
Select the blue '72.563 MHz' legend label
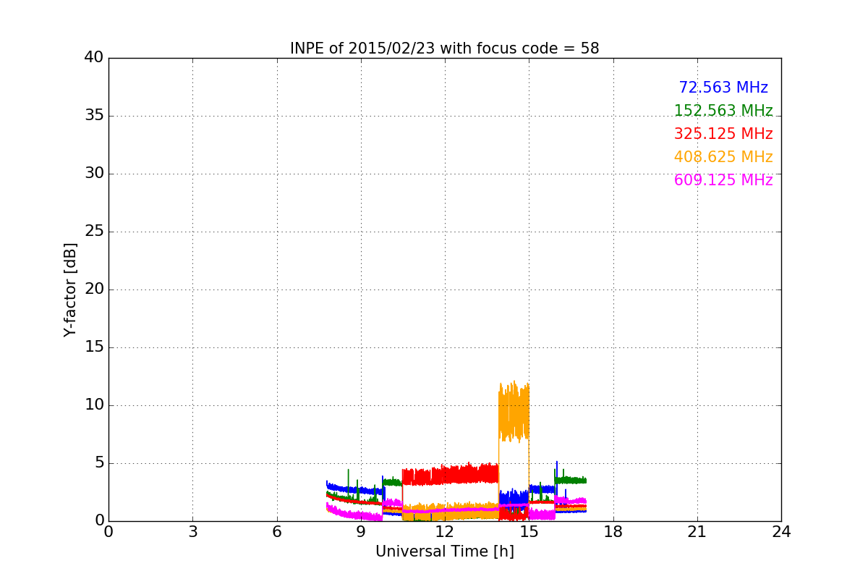pos(723,88)
